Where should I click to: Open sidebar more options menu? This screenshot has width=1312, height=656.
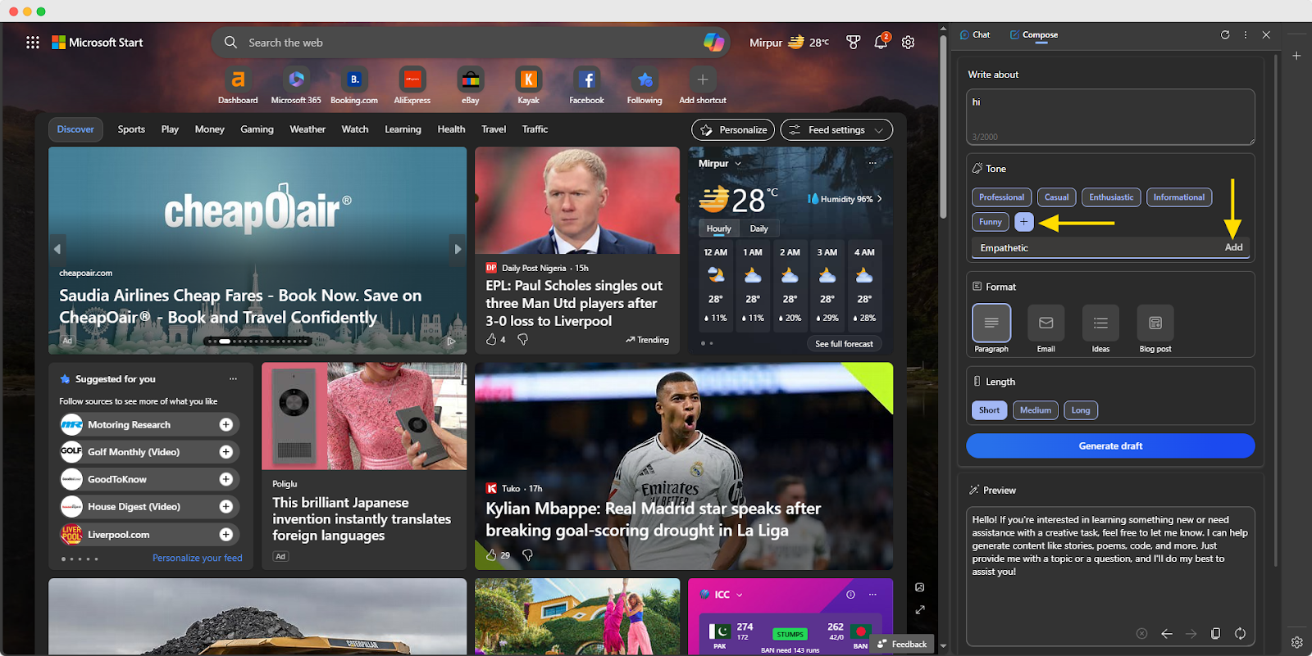[1246, 35]
